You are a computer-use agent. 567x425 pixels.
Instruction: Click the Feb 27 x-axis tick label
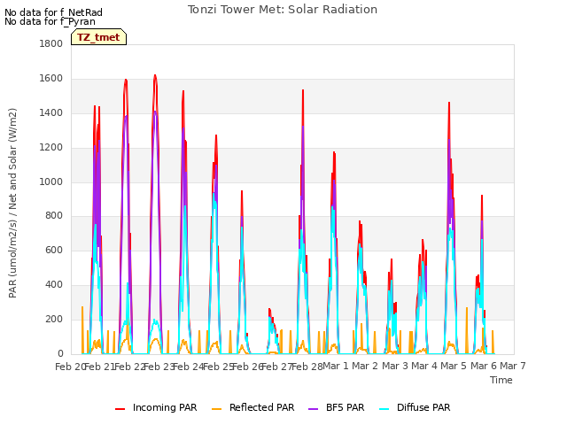[x=276, y=367]
